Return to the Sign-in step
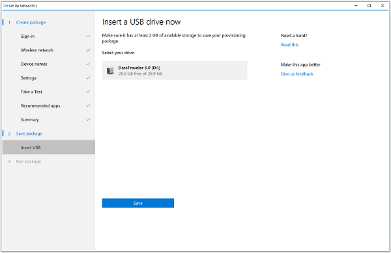This screenshot has height=253, width=391. tap(27, 36)
